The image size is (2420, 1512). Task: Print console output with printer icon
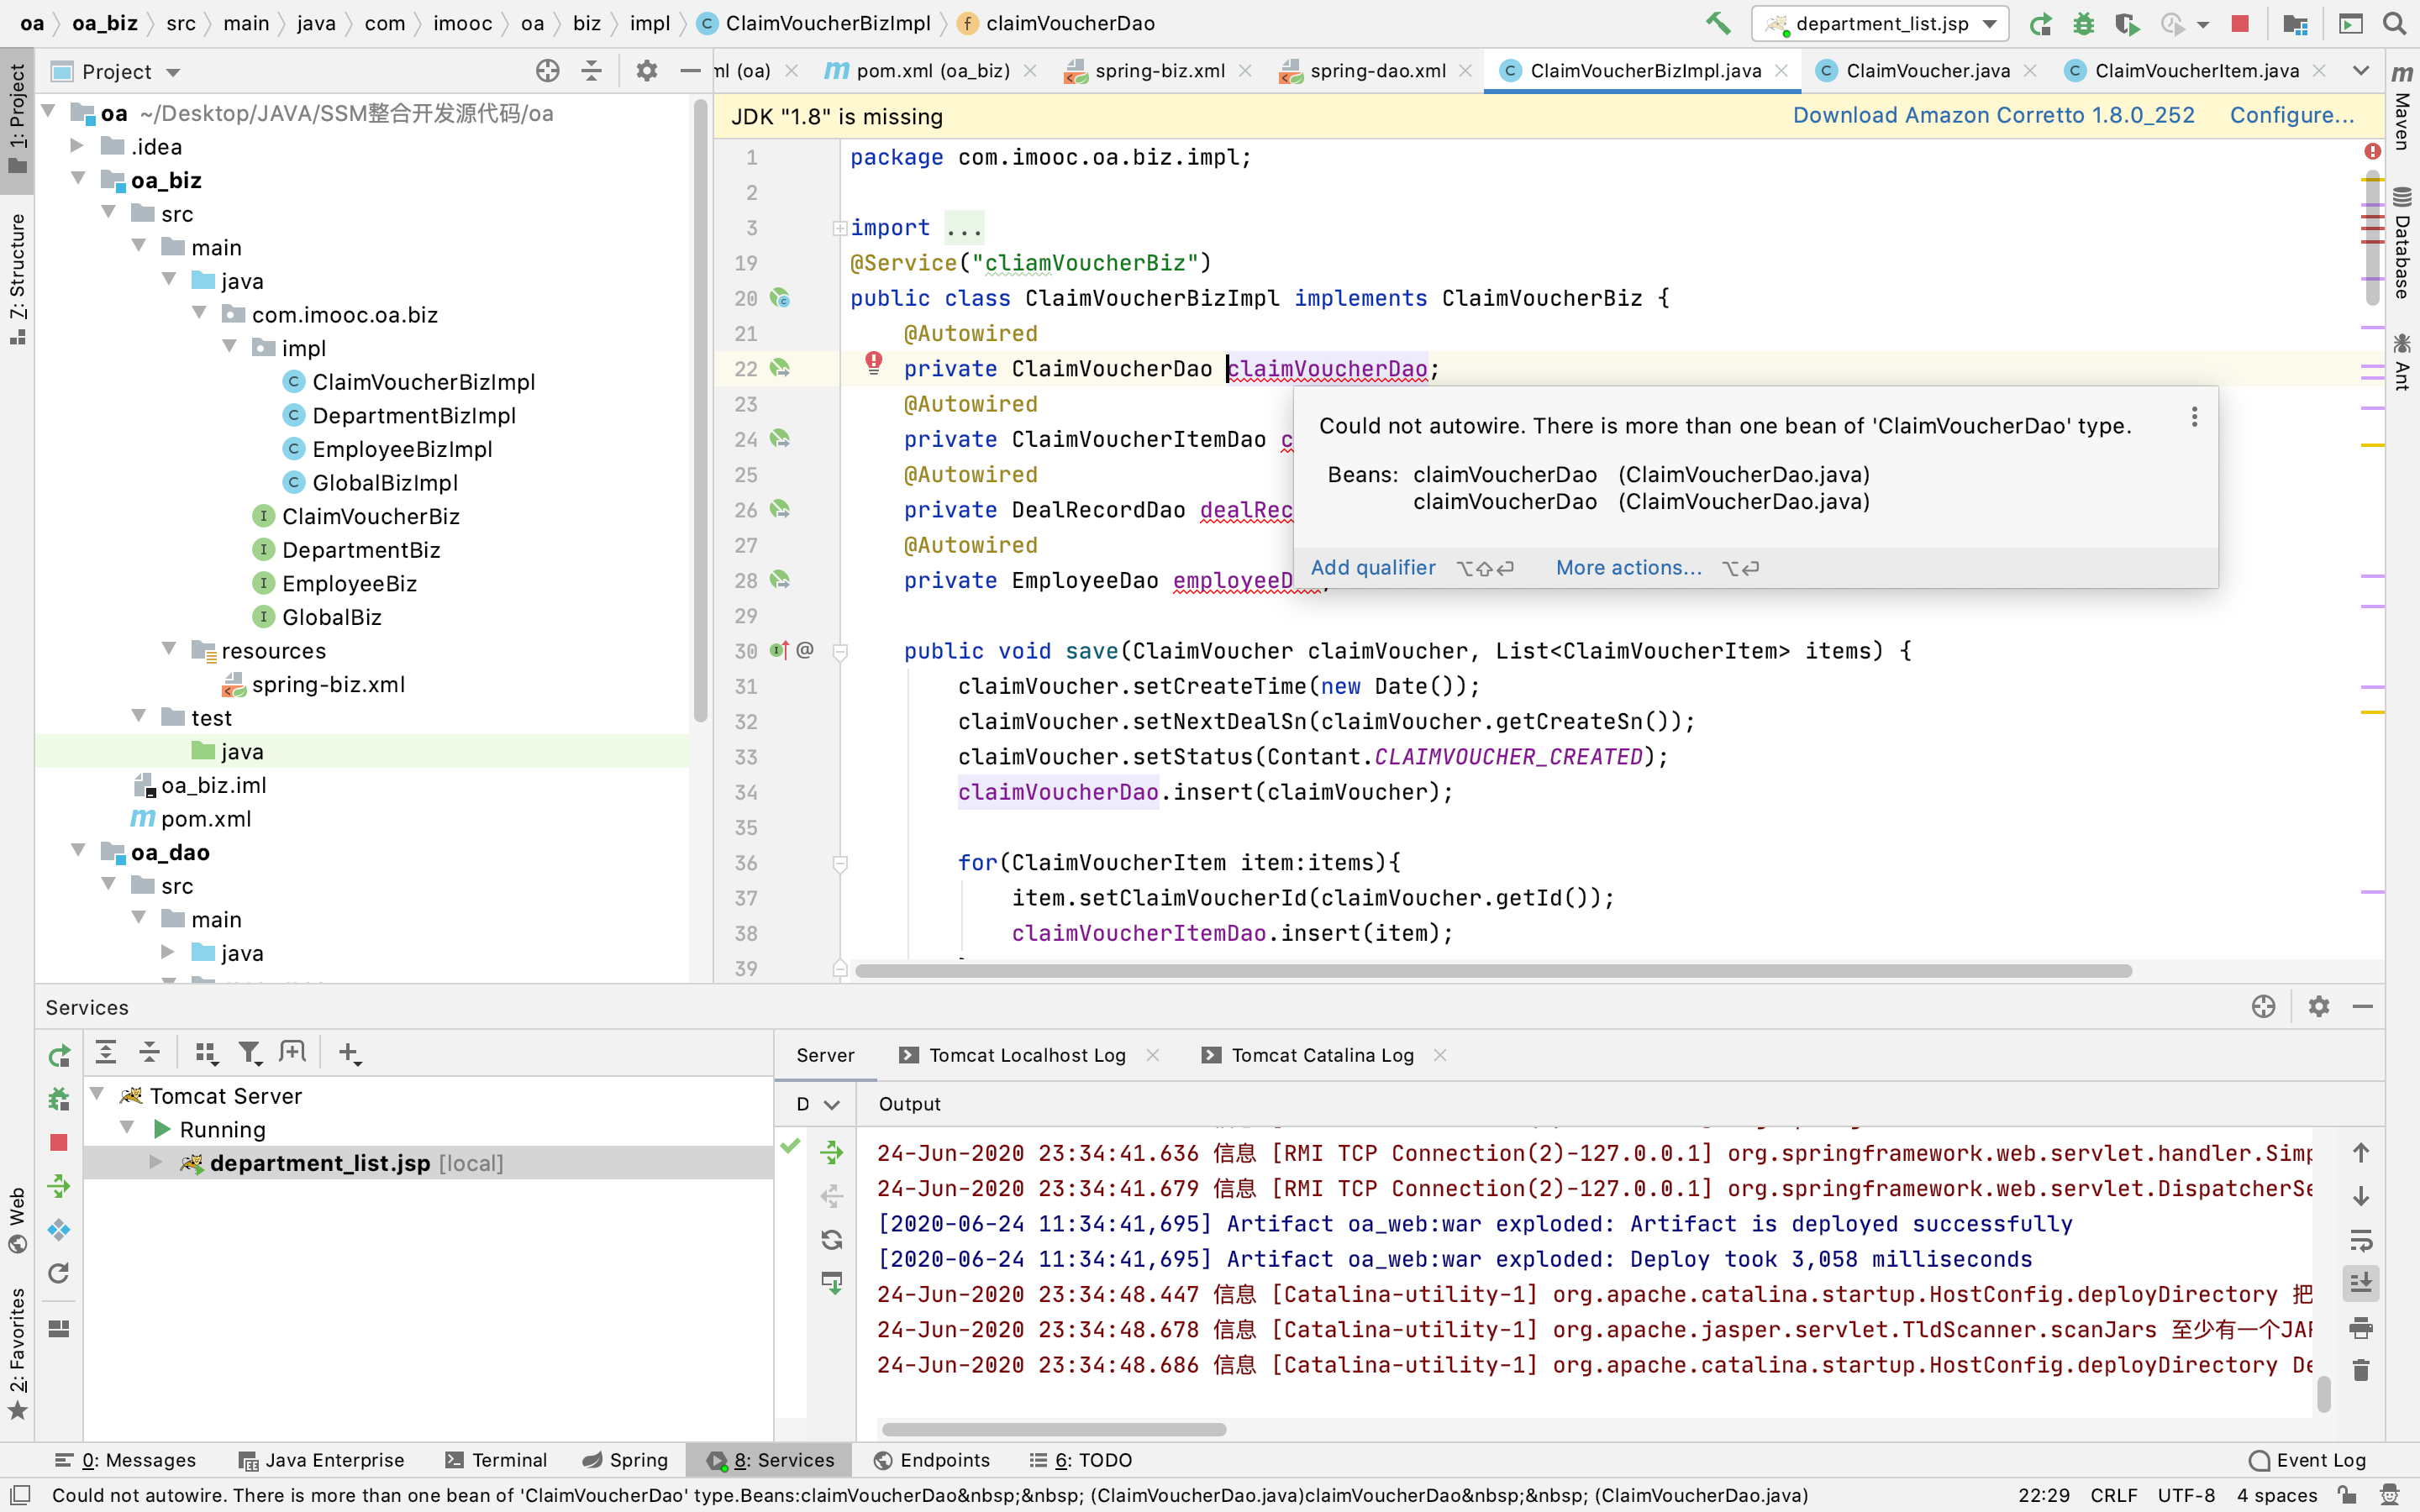[x=2361, y=1327]
